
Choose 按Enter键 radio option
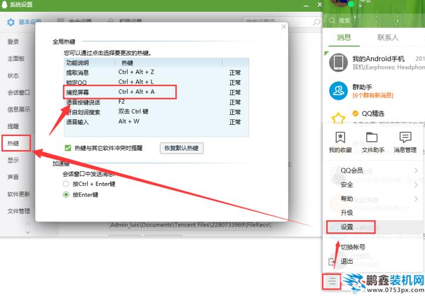[x=66, y=195]
